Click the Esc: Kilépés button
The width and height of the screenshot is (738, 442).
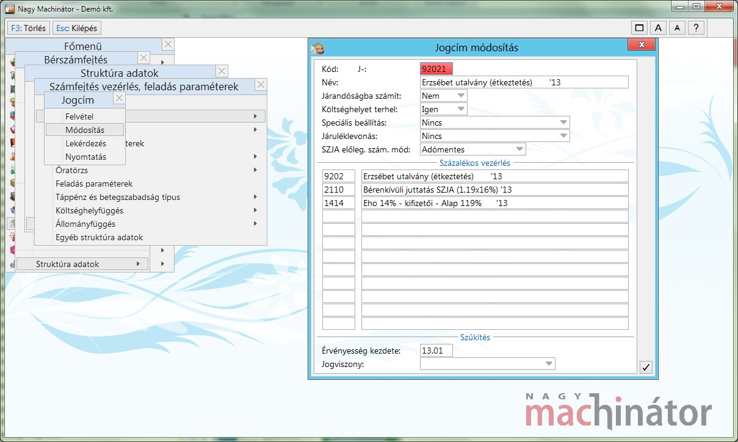(x=76, y=28)
